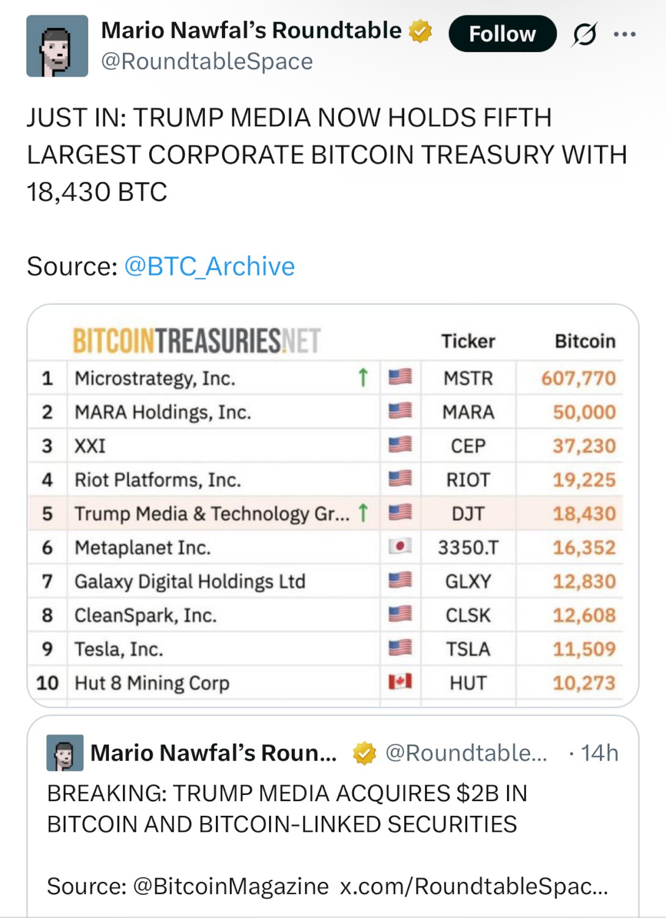This screenshot has height=918, width=666.
Task: Open the Grok slash-circle icon
Action: [584, 34]
